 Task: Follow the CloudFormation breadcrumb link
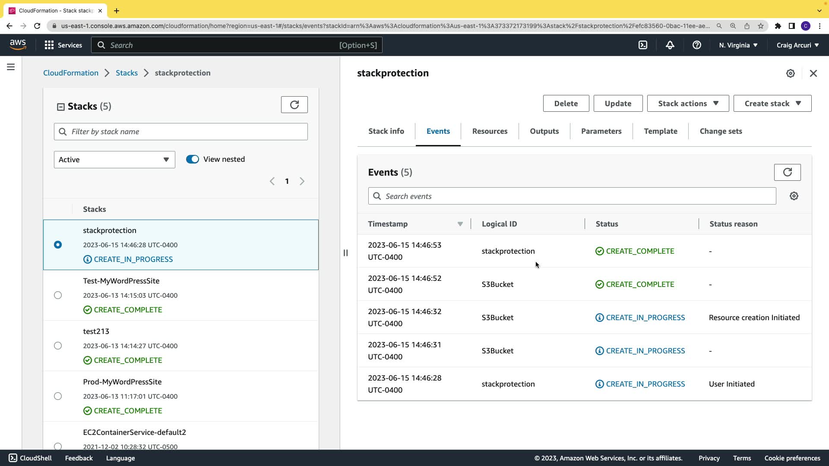tap(71, 73)
